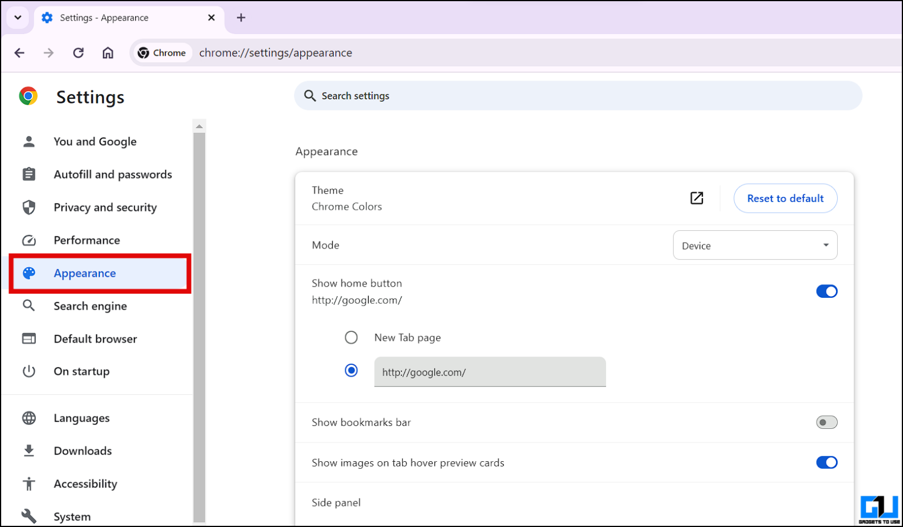
Task: Reload the page with the refresh icon
Action: [78, 52]
